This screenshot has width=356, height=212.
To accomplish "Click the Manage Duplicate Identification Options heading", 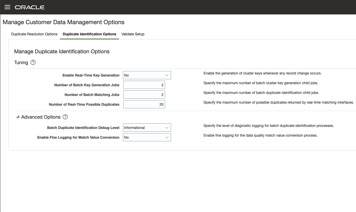I will tap(62, 52).
